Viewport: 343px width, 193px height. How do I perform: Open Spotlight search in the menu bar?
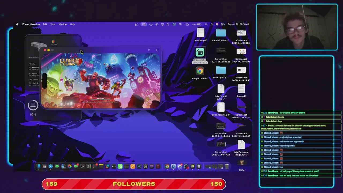tap(212, 24)
